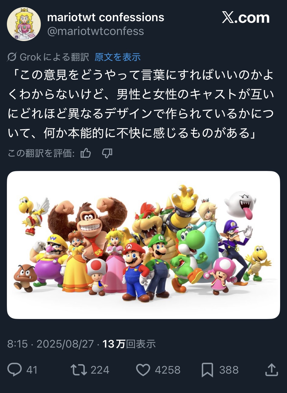The height and width of the screenshot is (393, 287).
Task: Rate translation with thumbs down icon
Action: (x=107, y=153)
